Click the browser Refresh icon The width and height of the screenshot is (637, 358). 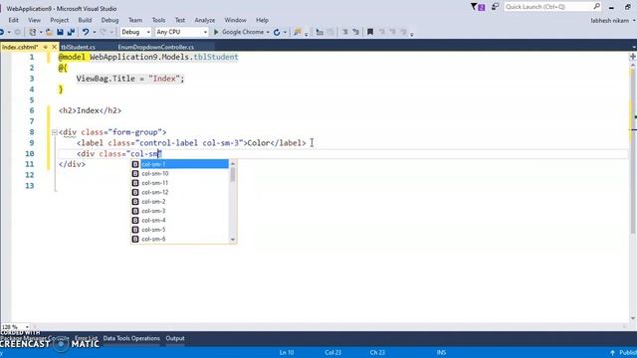277,32
